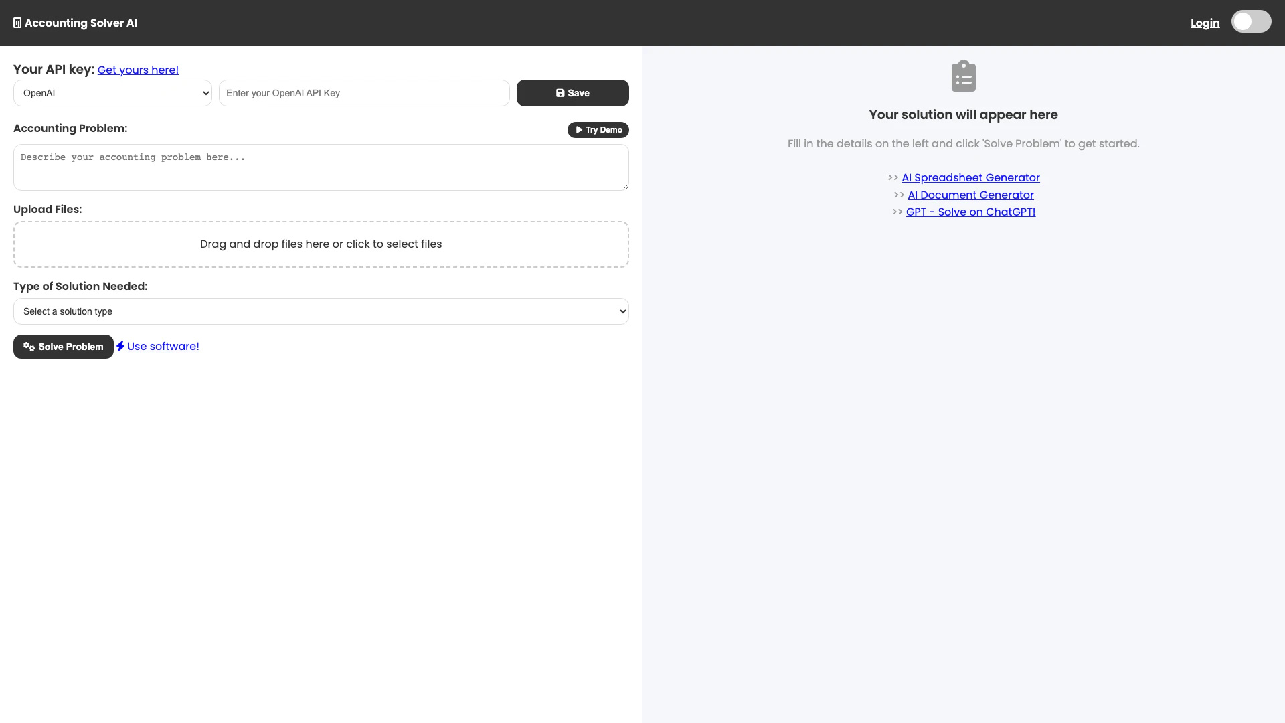Click the lightning bolt icon
Image resolution: width=1285 pixels, height=723 pixels.
coord(120,346)
